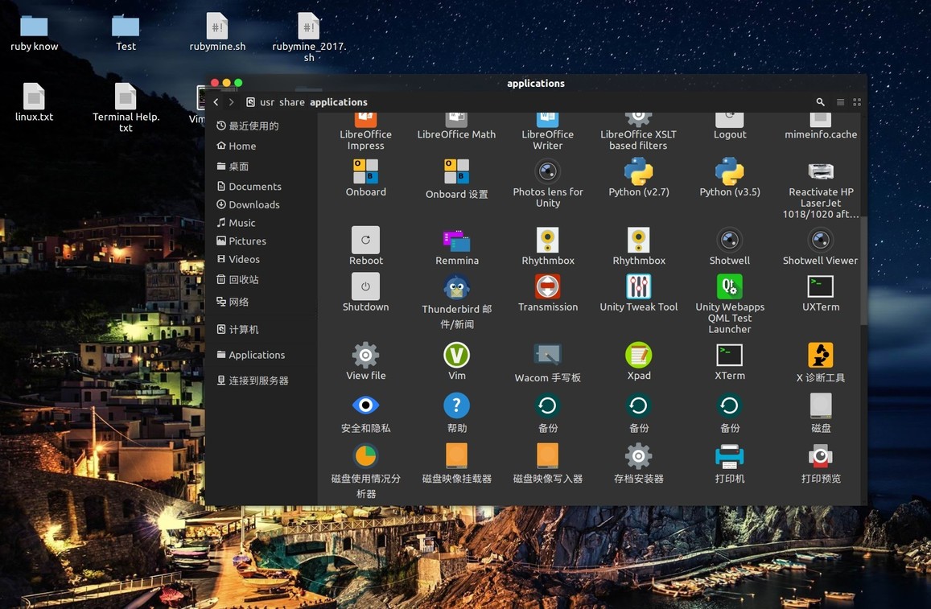Click the Shutdown icon
This screenshot has width=931, height=609.
point(366,286)
